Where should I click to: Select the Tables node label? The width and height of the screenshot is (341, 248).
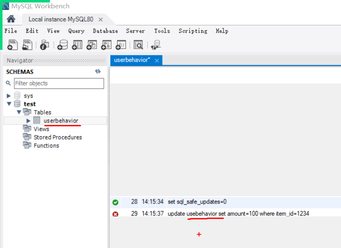[x=42, y=112]
